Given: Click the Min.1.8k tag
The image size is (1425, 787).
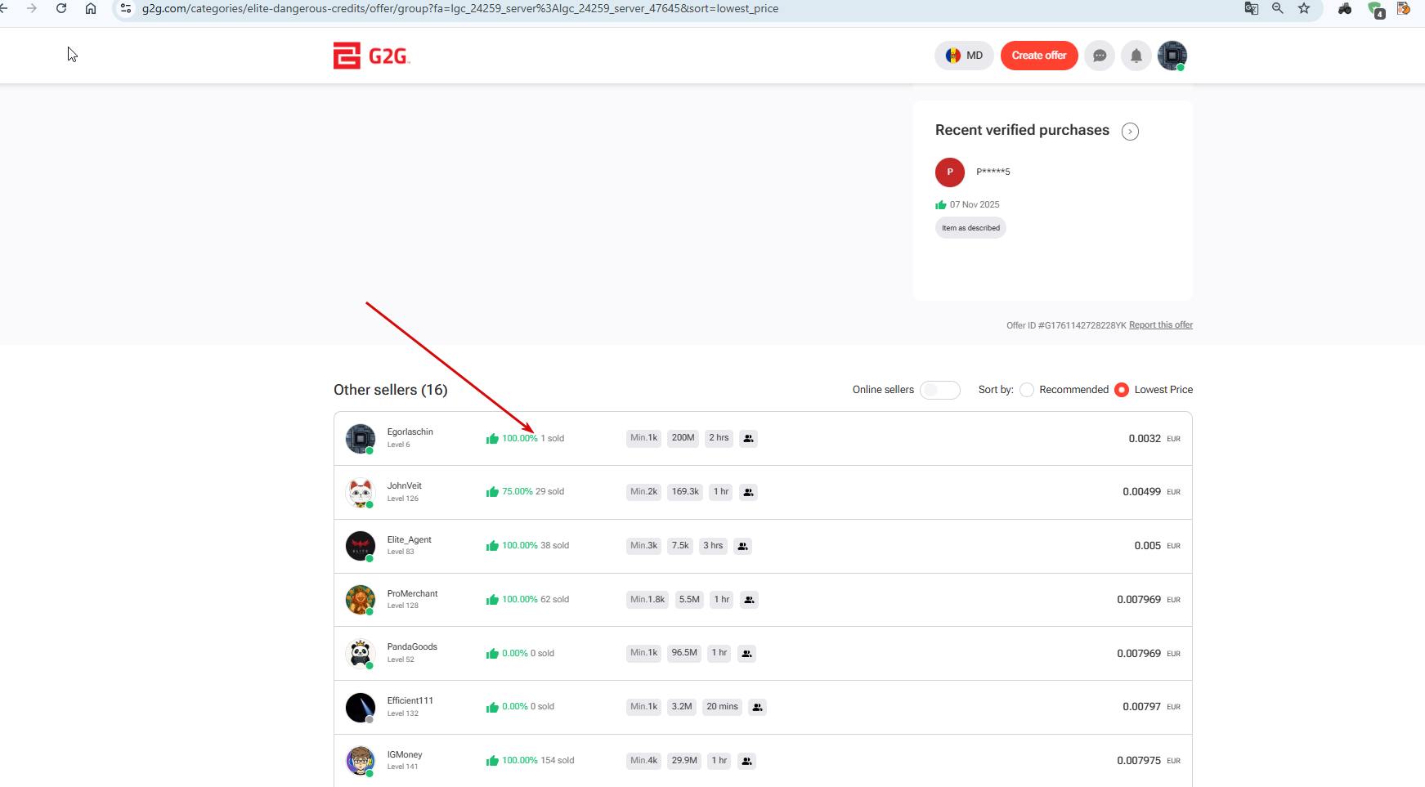Looking at the screenshot, I should tap(648, 600).
